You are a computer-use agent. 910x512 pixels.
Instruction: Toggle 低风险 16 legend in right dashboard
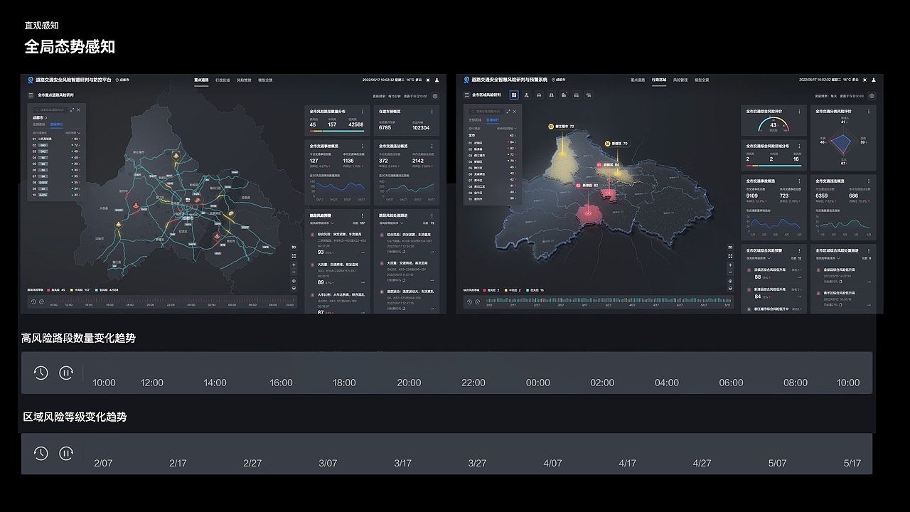[x=535, y=290]
